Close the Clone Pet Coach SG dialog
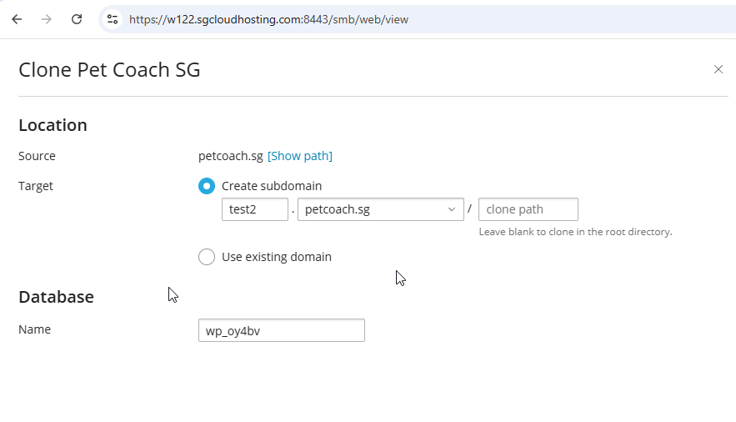Viewport: 736px width, 422px height. coord(718,69)
